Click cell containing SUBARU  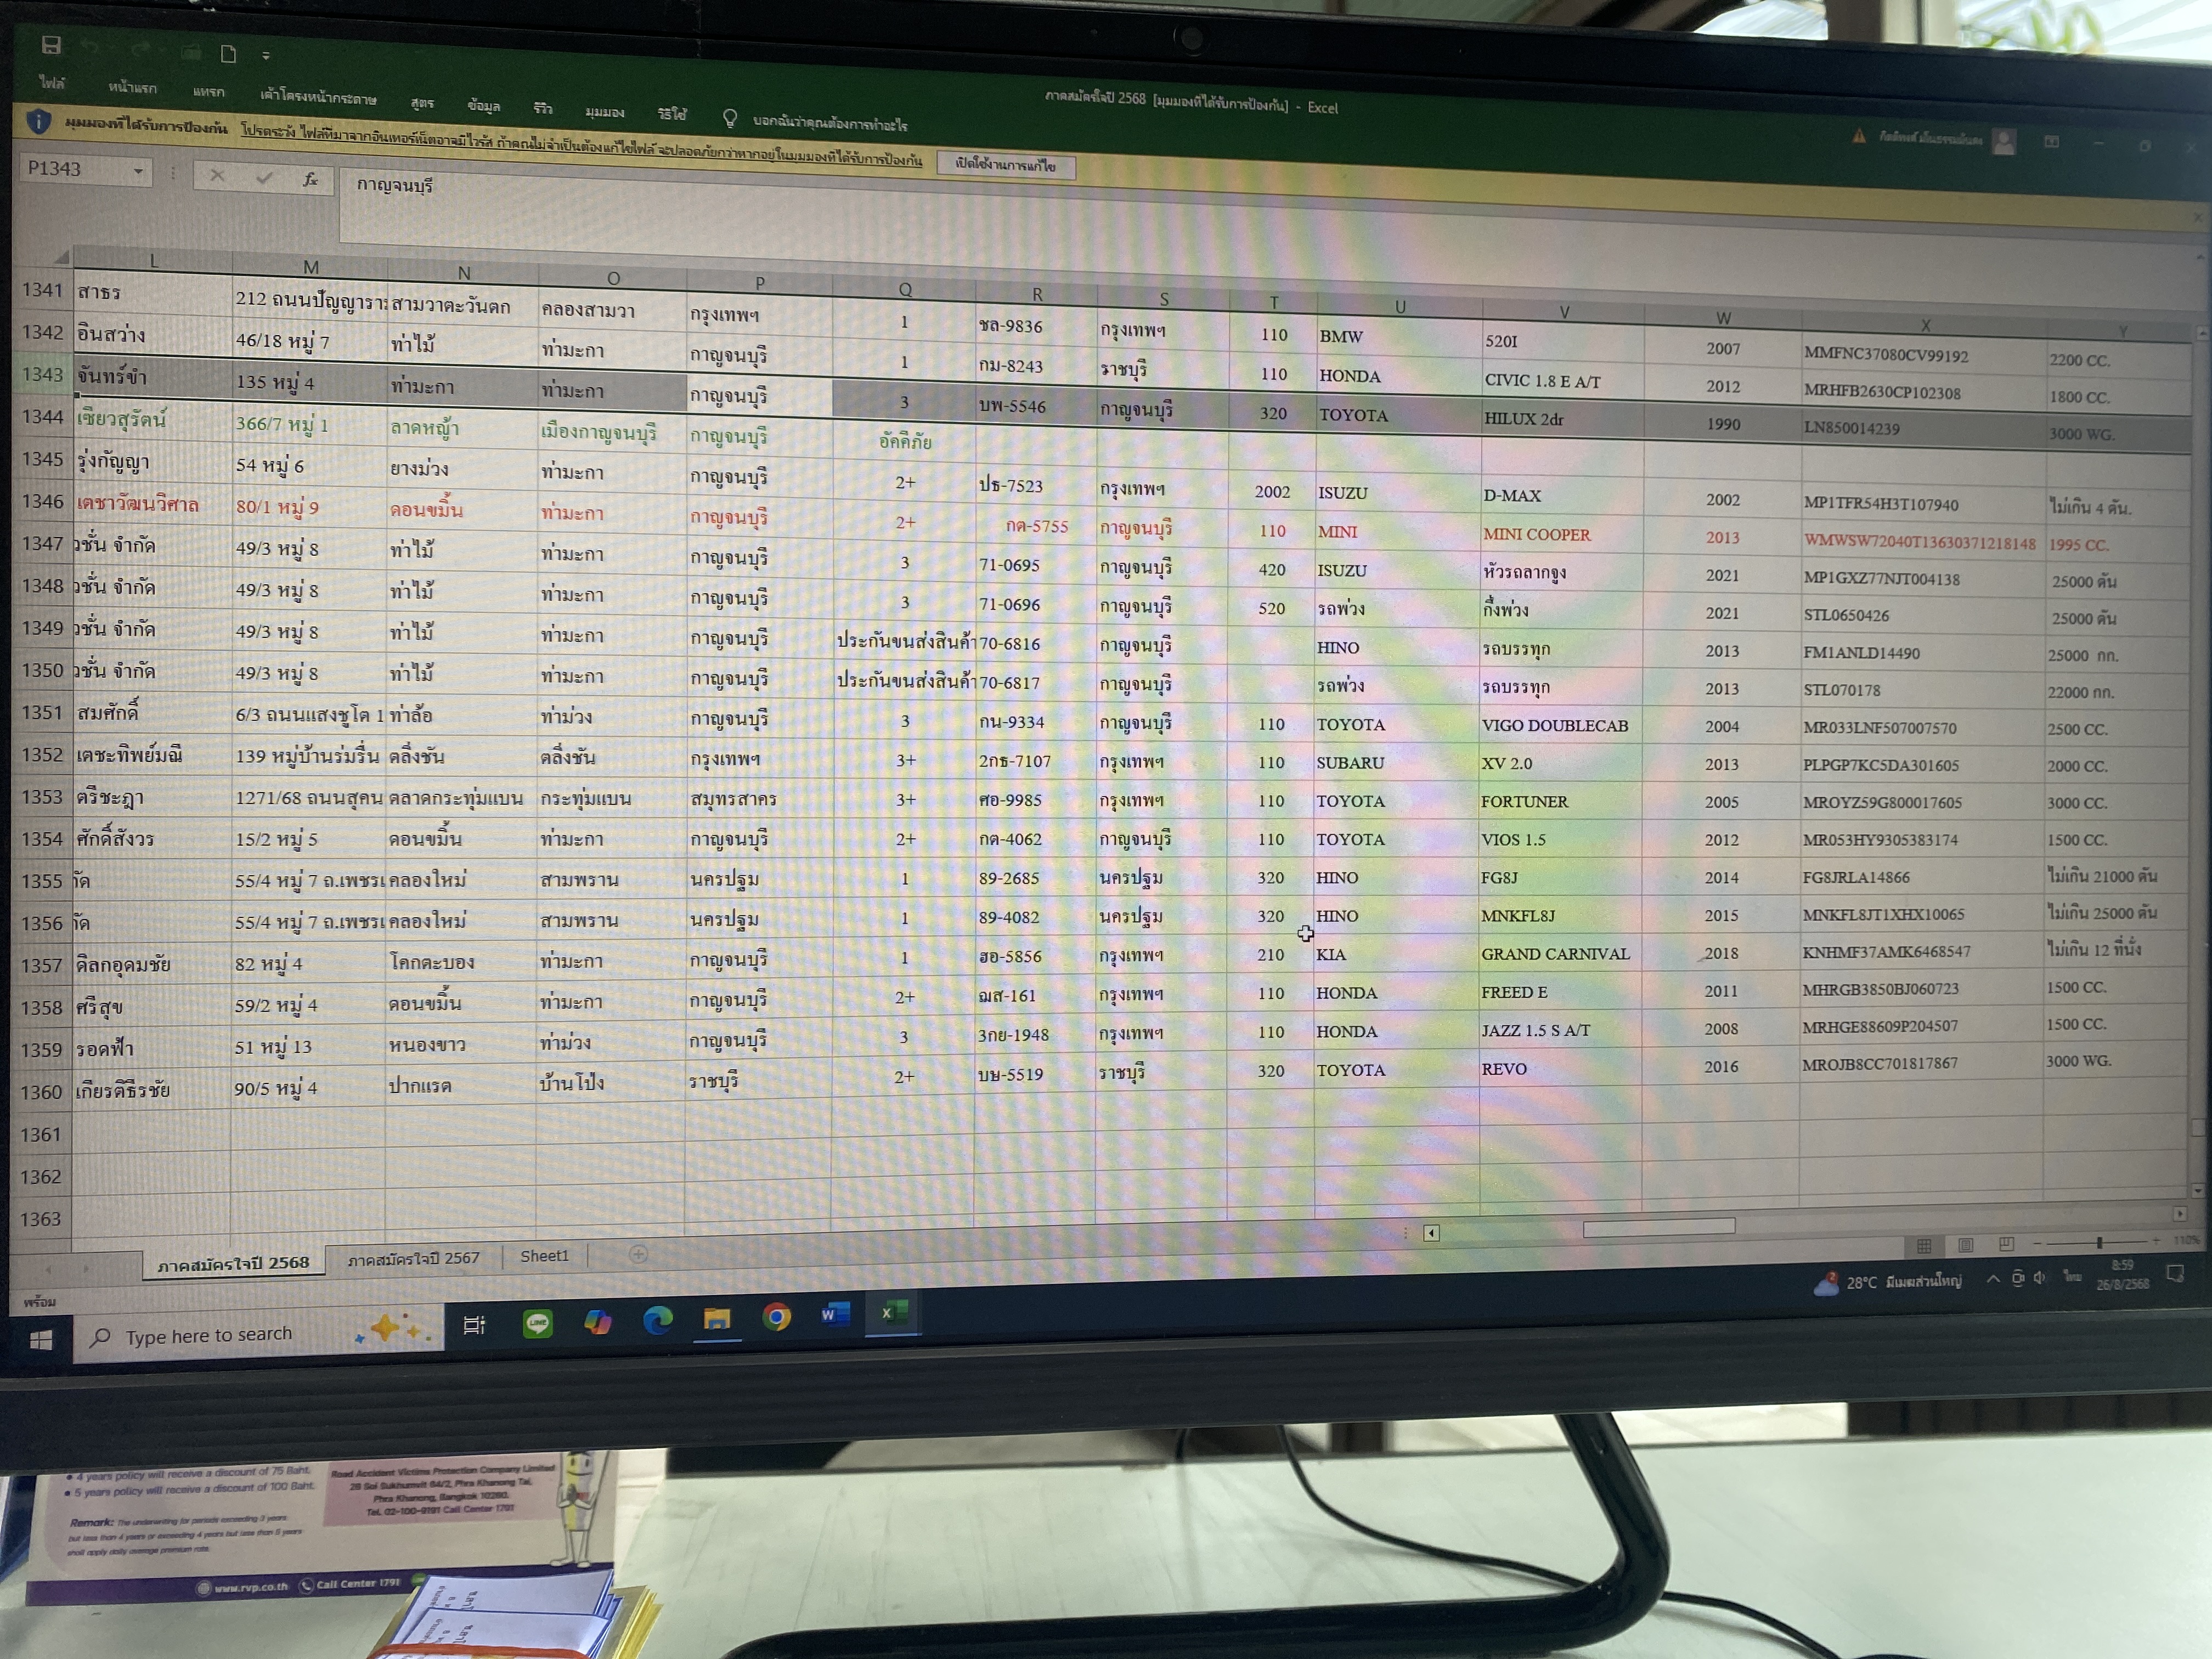1397,763
